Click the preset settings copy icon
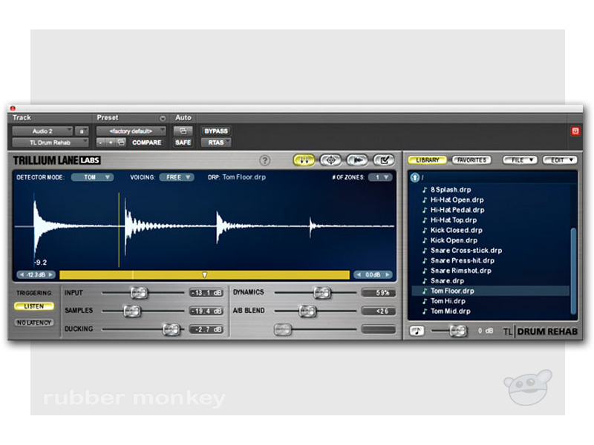Viewport: 594px width, 445px height. (x=121, y=142)
